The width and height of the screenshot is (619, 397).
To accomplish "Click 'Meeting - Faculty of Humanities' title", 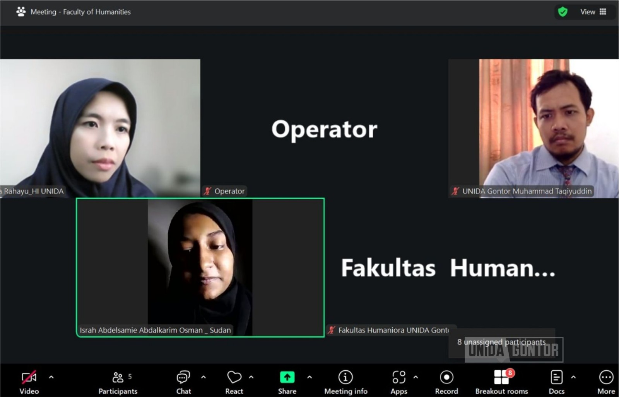I will click(x=80, y=12).
